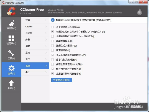Expand the 设置 chevron arrow

tap(46, 20)
